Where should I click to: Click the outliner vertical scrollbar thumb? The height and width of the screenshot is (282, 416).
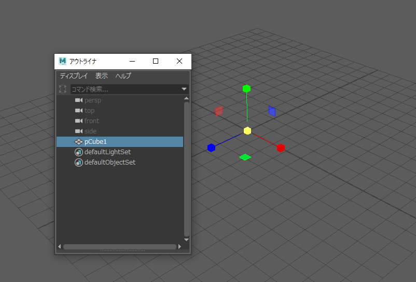(187, 169)
